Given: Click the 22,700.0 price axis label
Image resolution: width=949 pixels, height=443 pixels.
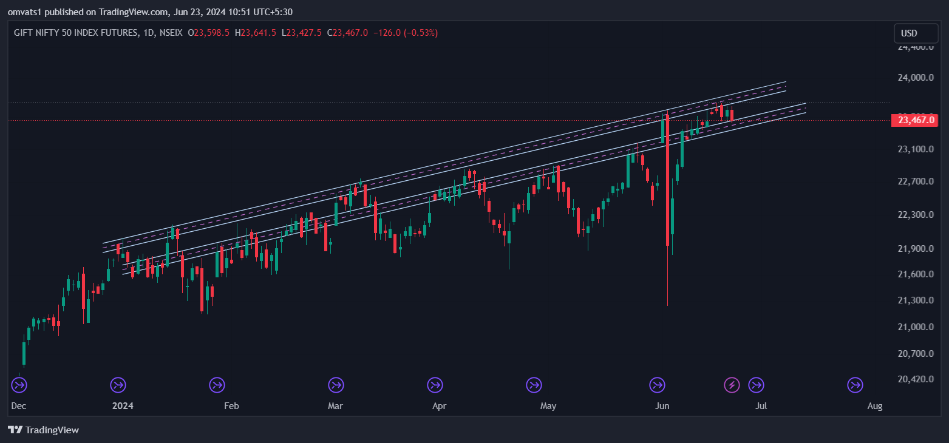Looking at the screenshot, I should click(916, 181).
